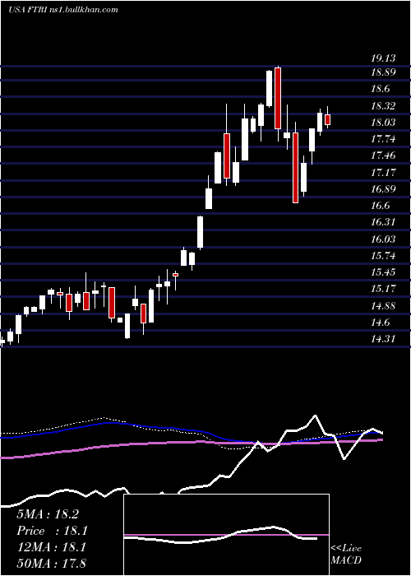Click the '12MA : 18.1' readout
Screen dimensions: 411x576
coord(51,547)
